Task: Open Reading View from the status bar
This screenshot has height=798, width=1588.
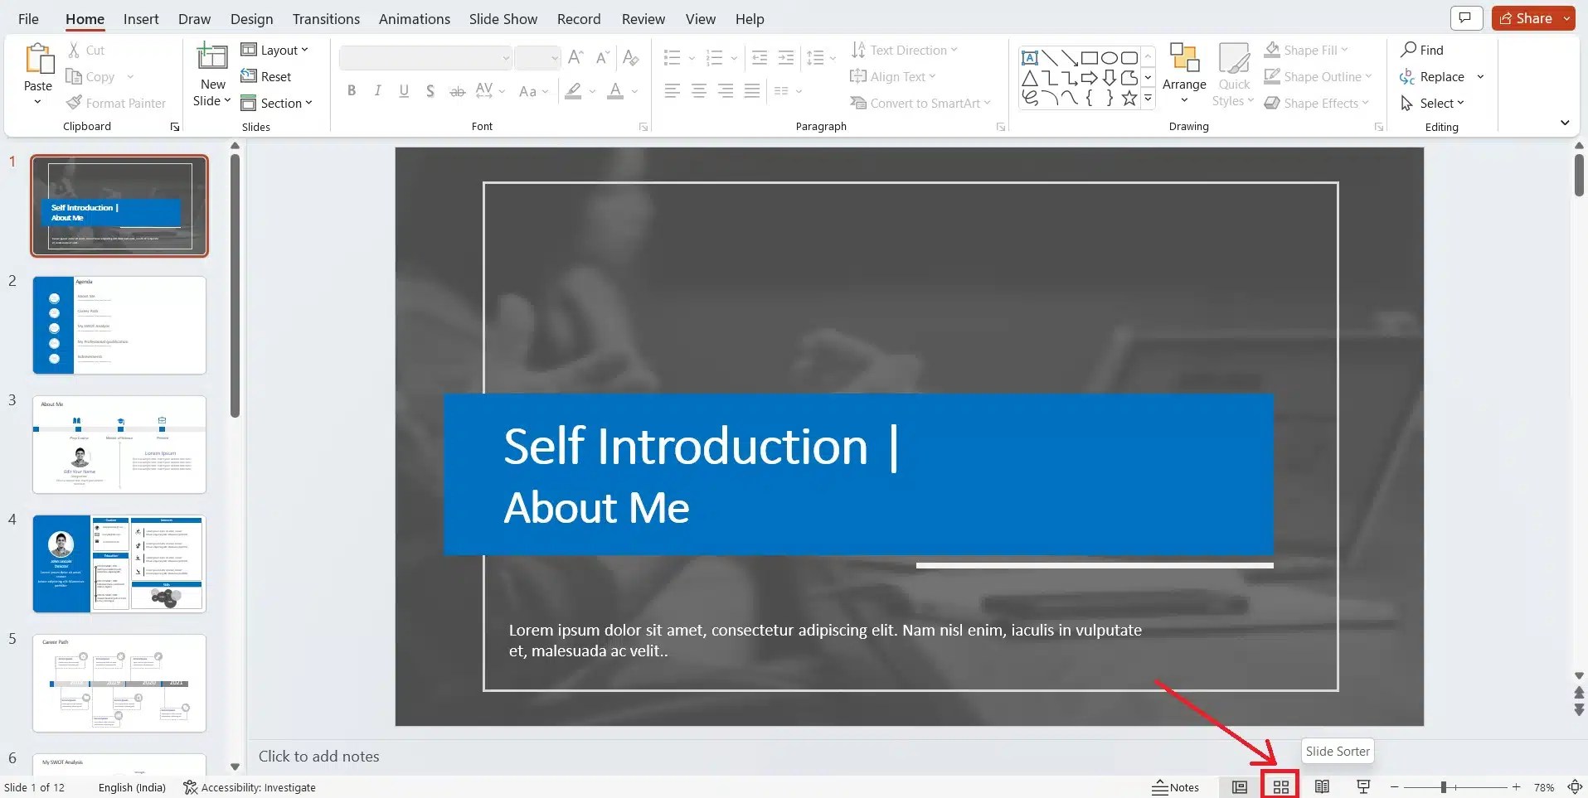Action: click(x=1322, y=786)
